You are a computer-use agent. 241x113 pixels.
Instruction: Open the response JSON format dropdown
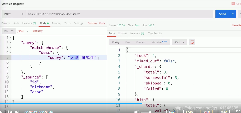(179, 42)
